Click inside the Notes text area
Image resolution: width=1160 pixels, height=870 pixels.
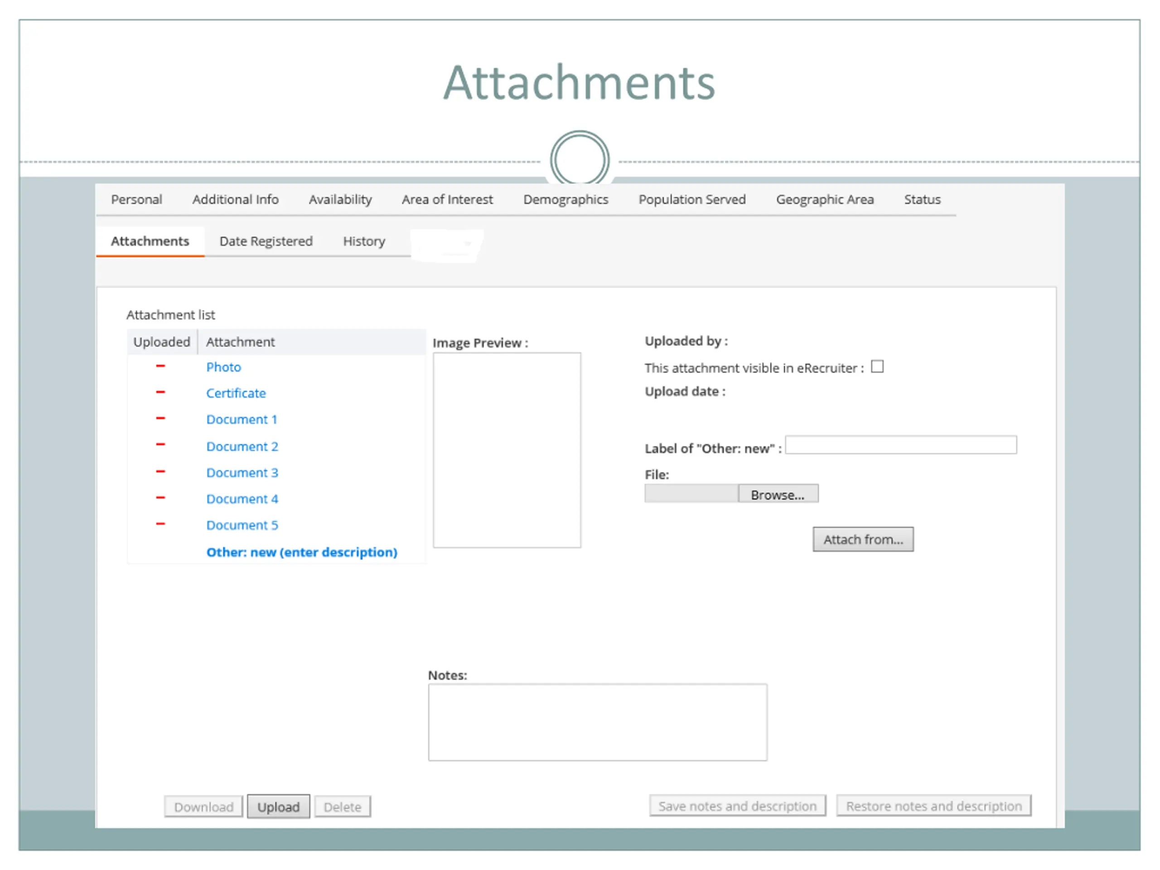coord(597,722)
